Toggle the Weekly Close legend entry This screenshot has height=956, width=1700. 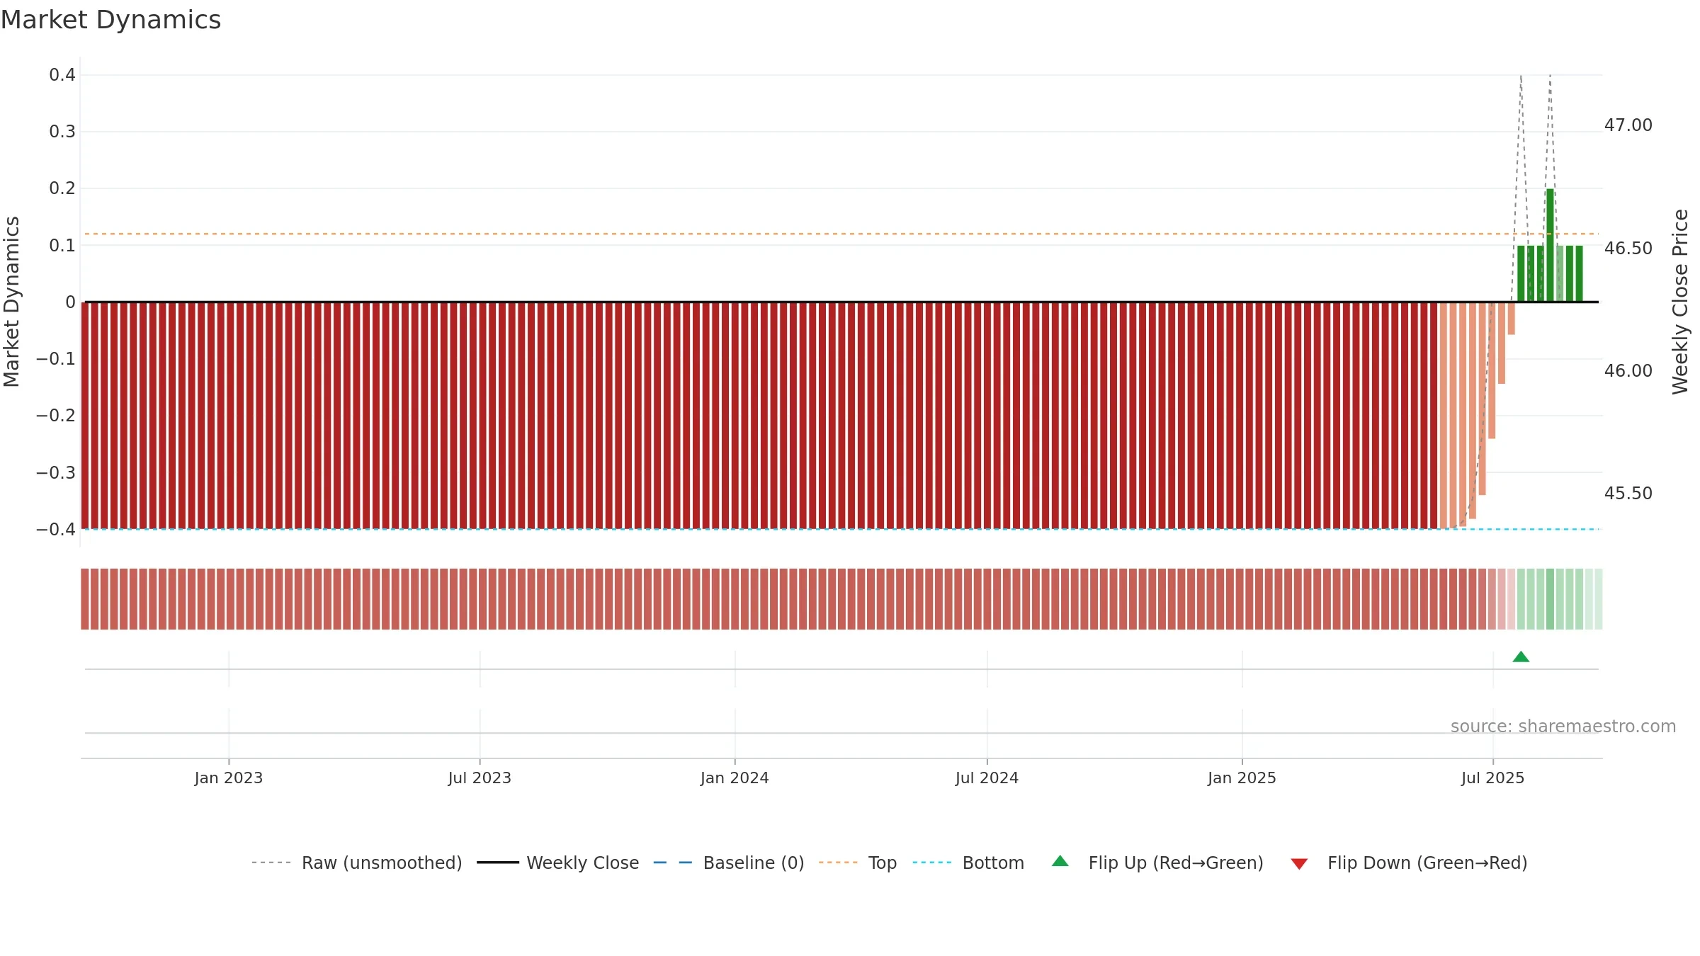click(558, 863)
